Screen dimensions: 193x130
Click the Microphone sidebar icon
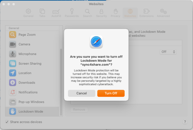tap(13, 54)
